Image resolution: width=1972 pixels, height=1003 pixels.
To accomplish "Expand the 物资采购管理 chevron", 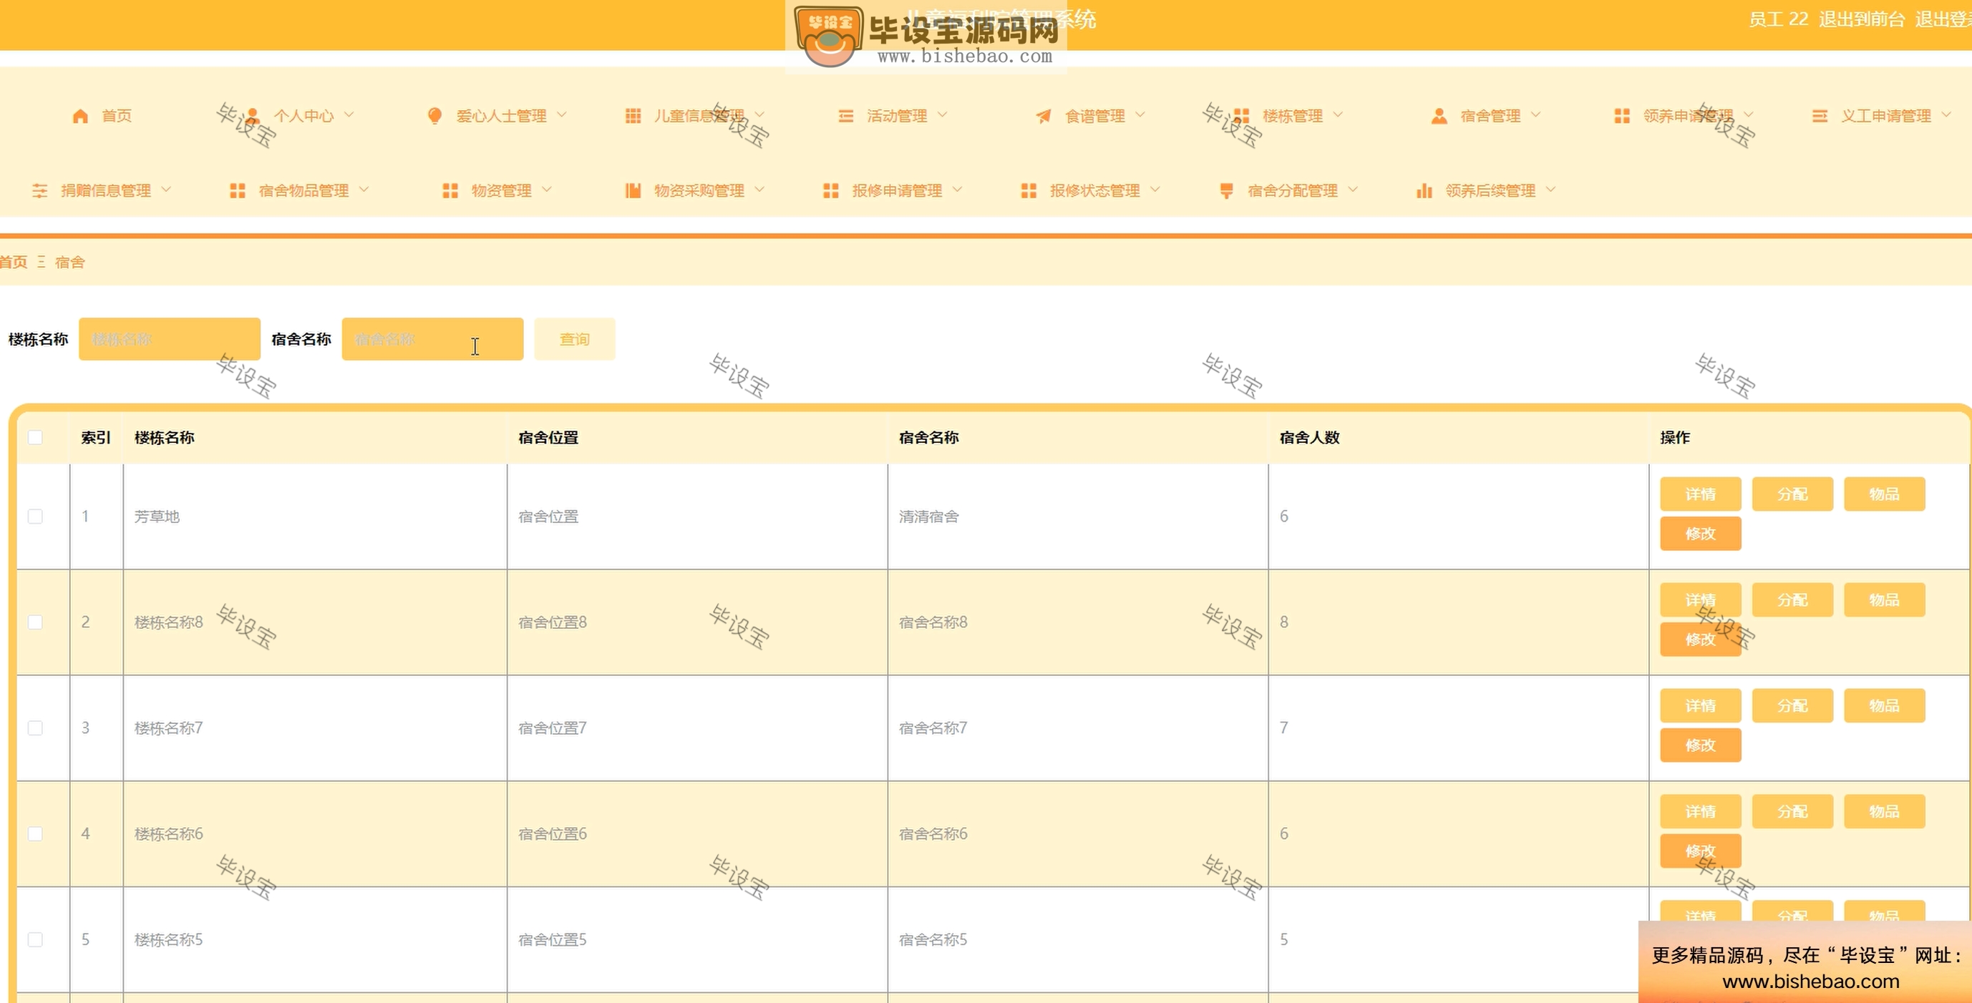I will click(759, 190).
